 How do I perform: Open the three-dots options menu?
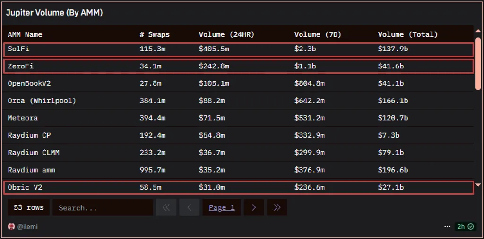click(x=447, y=227)
